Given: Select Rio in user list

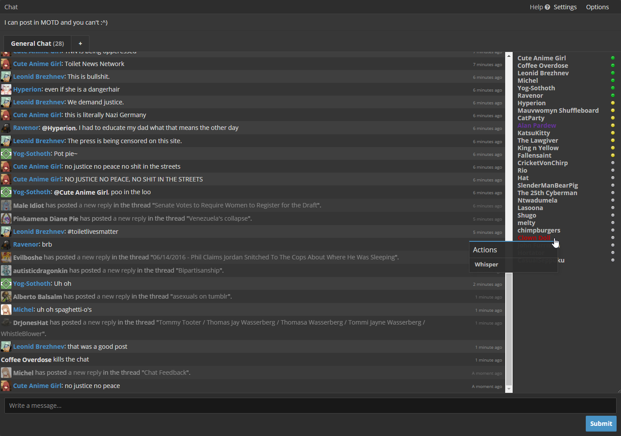Looking at the screenshot, I should pos(522,170).
